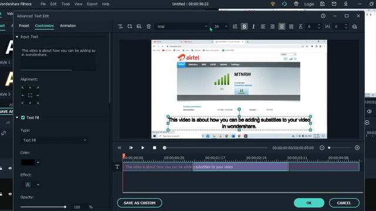This screenshot has width=376, height=211.
Task: Zoom out timeline with minus icon
Action: tap(322, 148)
